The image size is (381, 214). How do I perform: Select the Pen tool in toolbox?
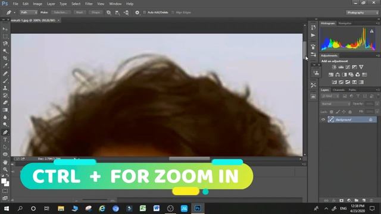5,132
